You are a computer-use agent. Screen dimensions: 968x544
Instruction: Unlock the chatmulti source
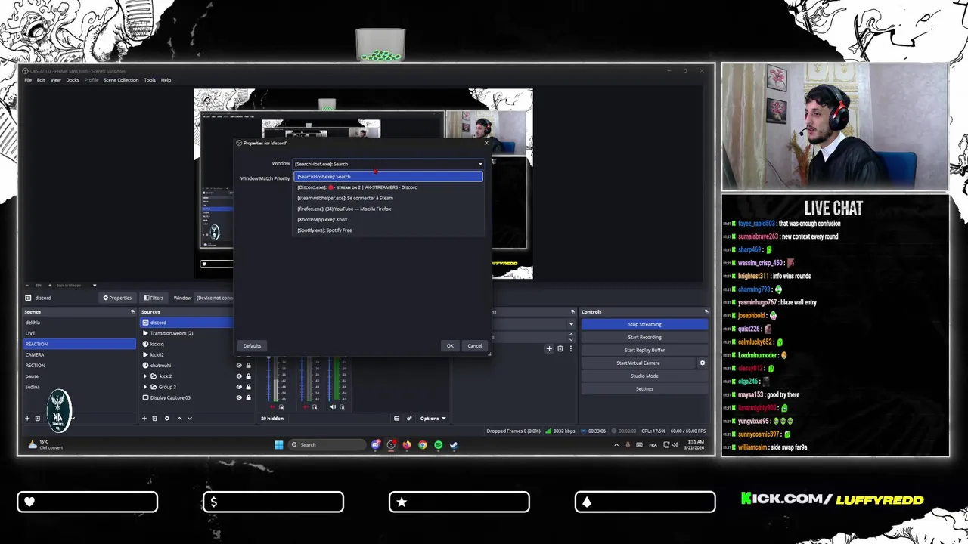248,365
